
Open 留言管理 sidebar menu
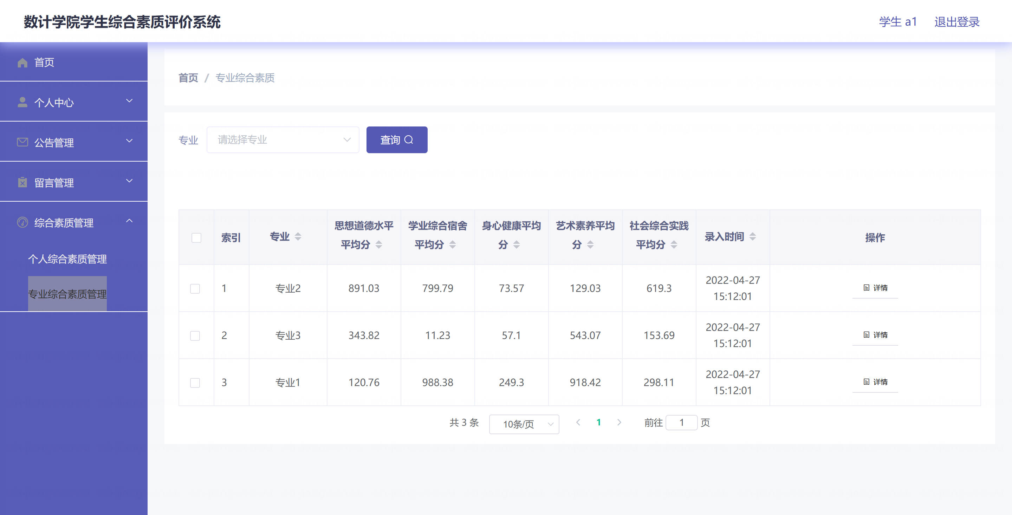click(x=74, y=182)
